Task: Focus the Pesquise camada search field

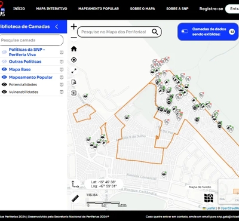Action: click(x=31, y=40)
